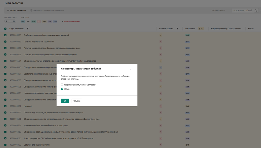Confirm the selection with the OK button
Image resolution: width=261 pixels, height=148 pixels.
pyautogui.click(x=65, y=101)
